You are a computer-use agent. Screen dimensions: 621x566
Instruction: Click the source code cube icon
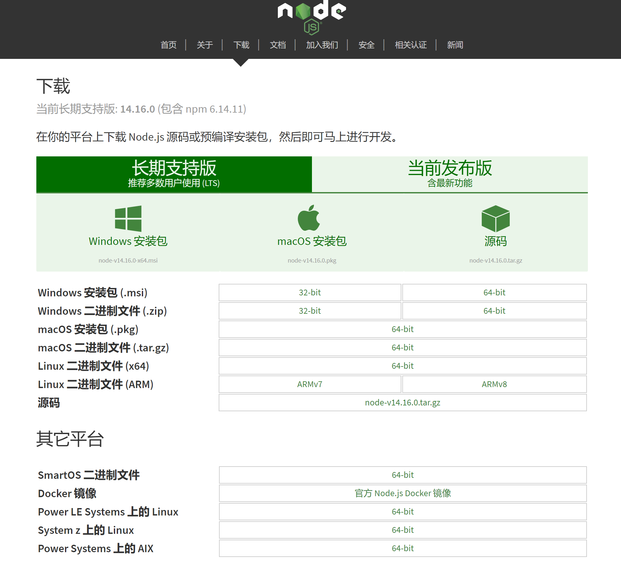tap(495, 218)
